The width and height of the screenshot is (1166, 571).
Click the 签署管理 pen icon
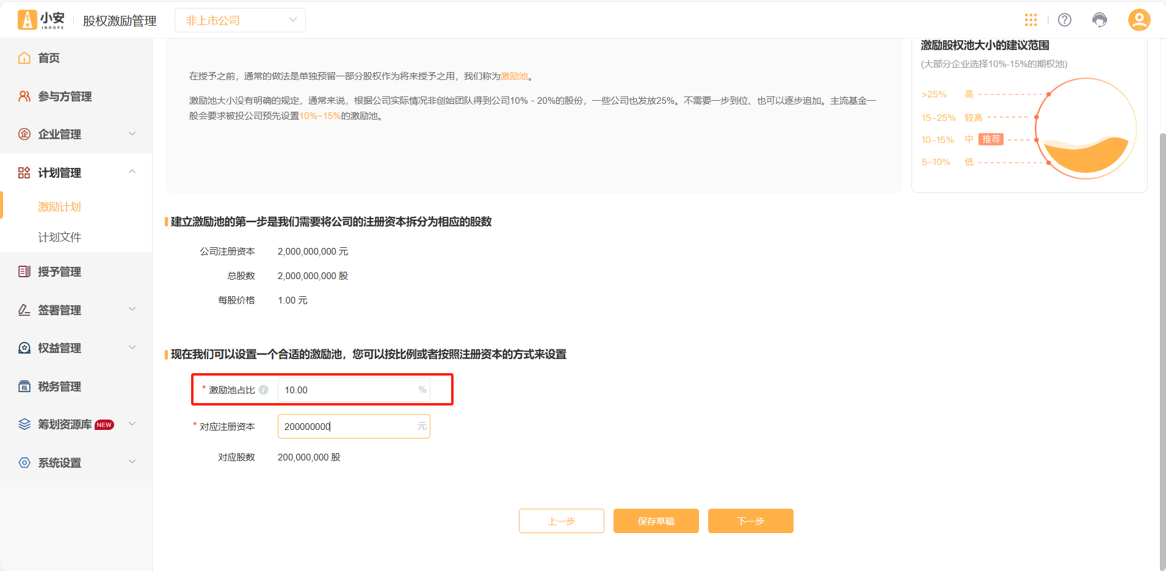[24, 310]
